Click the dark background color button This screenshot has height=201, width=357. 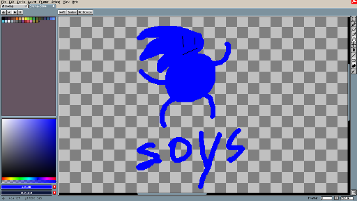(27, 193)
